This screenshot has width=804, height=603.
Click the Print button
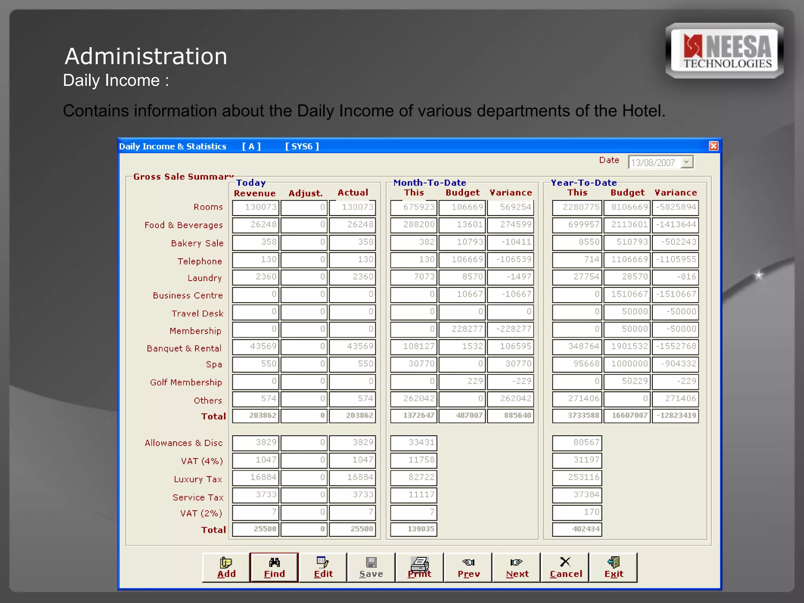click(420, 567)
